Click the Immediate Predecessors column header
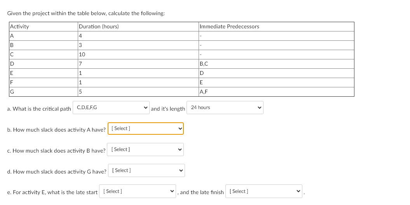Viewport: 410px width, 205px height. tap(276, 27)
